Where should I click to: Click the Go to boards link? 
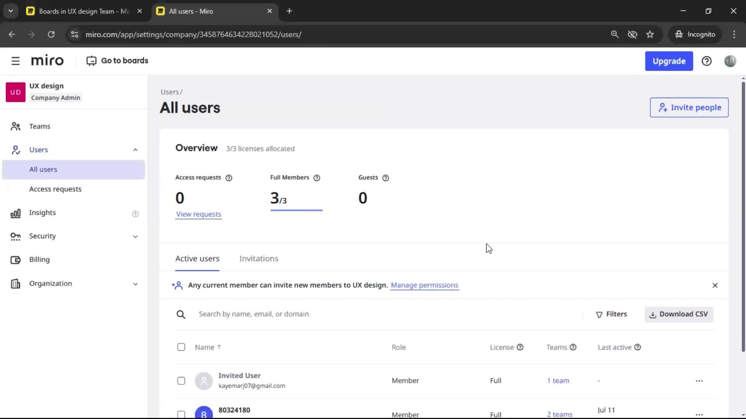[x=117, y=61]
